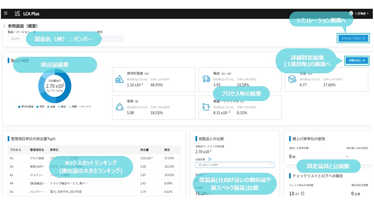
Task: Select the 原材料調達 (A1) process icon
Action: (120, 79)
